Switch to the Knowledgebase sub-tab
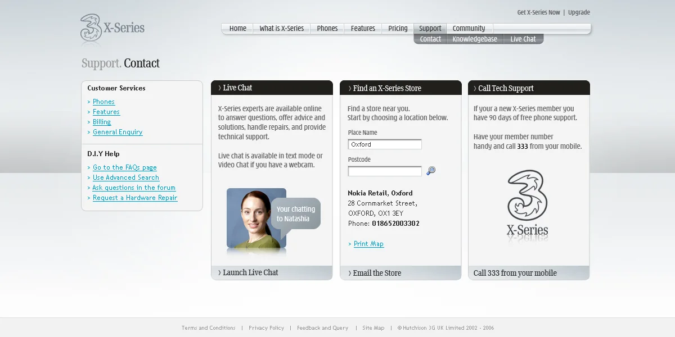Viewport: 675px width, 337px height. 475,39
